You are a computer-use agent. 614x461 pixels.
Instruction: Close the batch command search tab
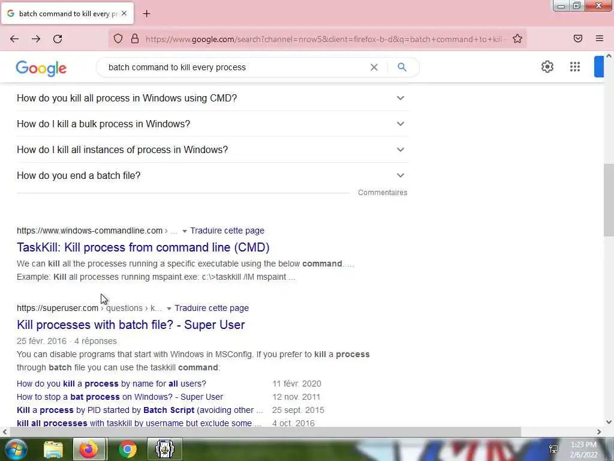click(x=124, y=13)
